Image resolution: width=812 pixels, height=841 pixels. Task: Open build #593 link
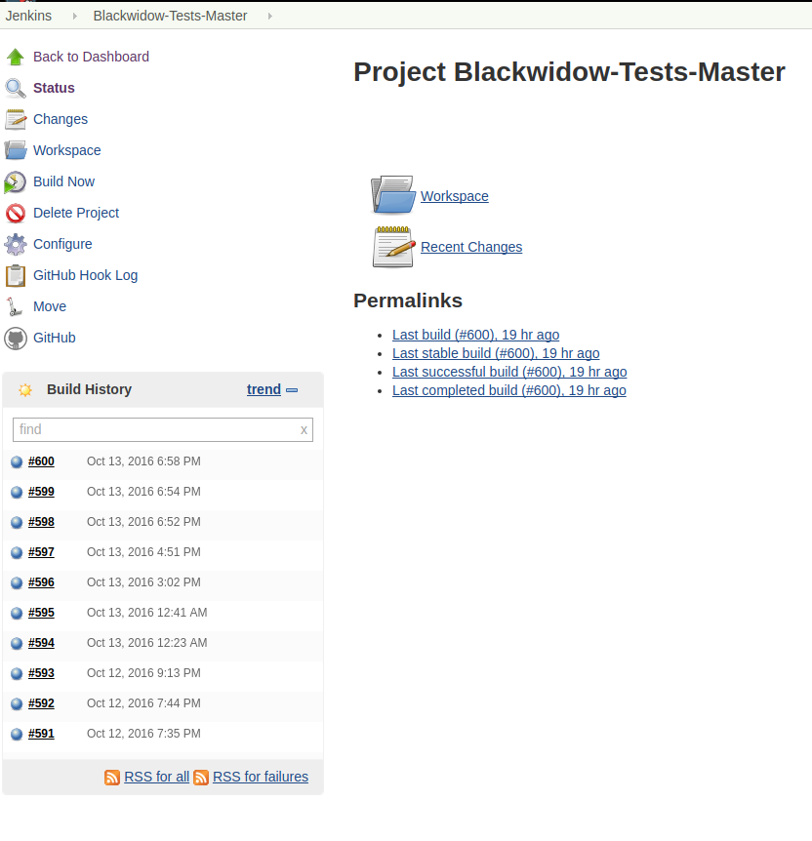click(x=41, y=673)
